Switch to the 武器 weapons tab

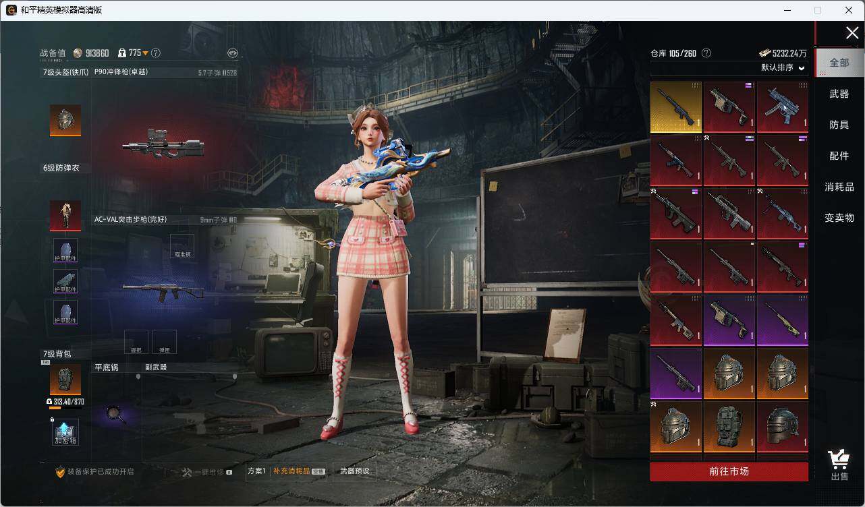pyautogui.click(x=839, y=94)
